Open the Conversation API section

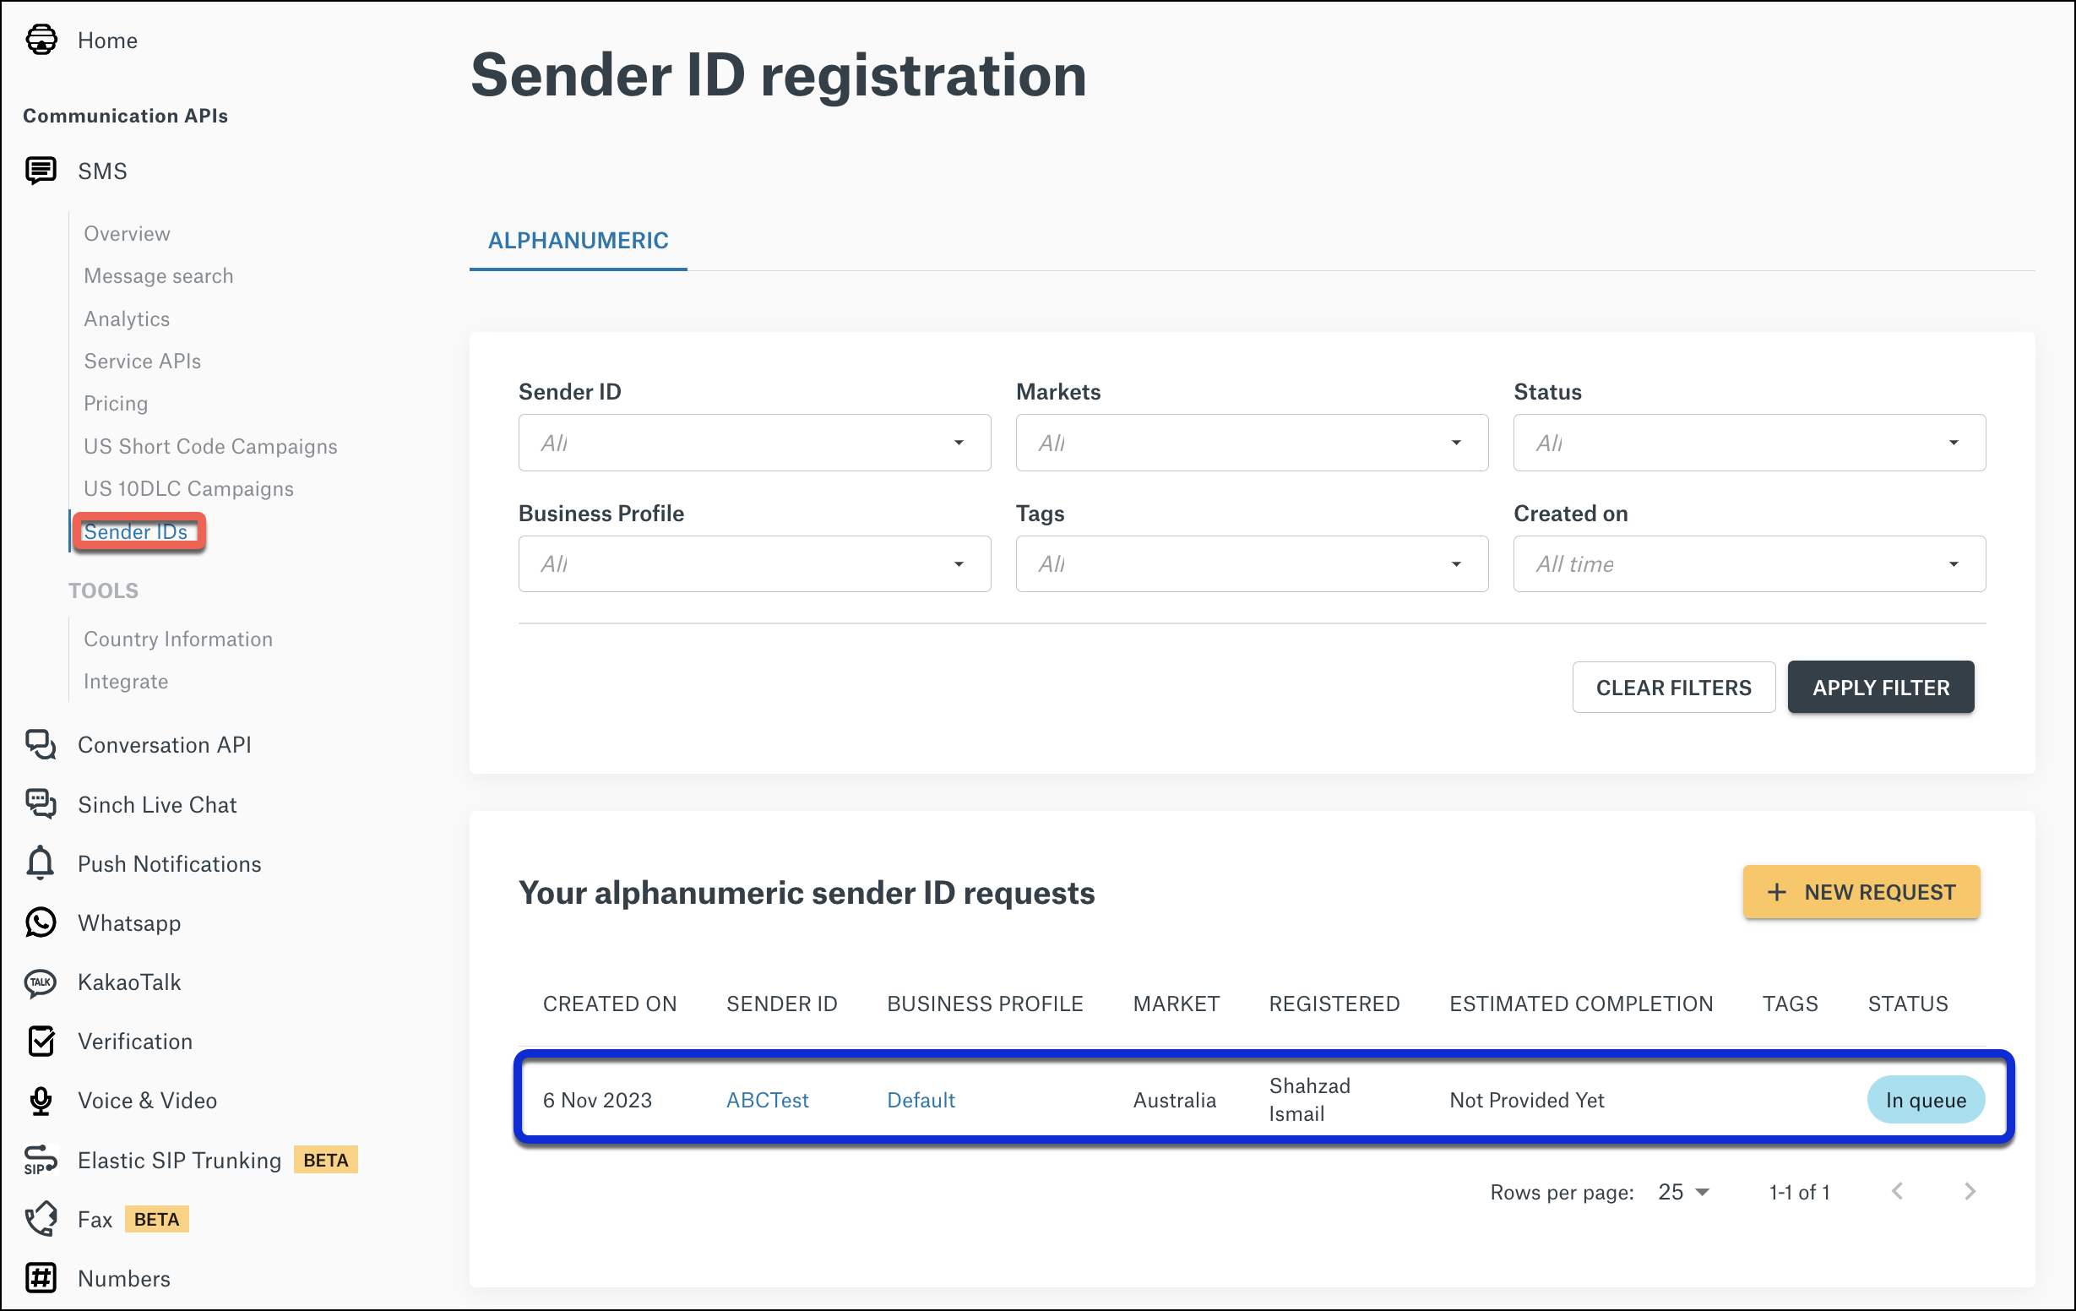click(x=41, y=744)
